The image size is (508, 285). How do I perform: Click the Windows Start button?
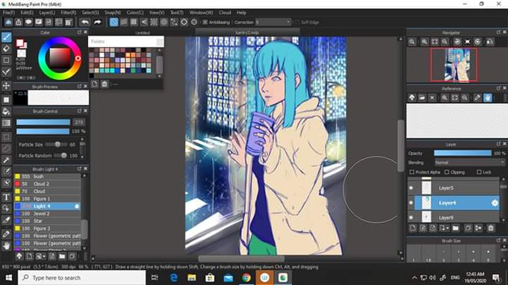(9, 278)
